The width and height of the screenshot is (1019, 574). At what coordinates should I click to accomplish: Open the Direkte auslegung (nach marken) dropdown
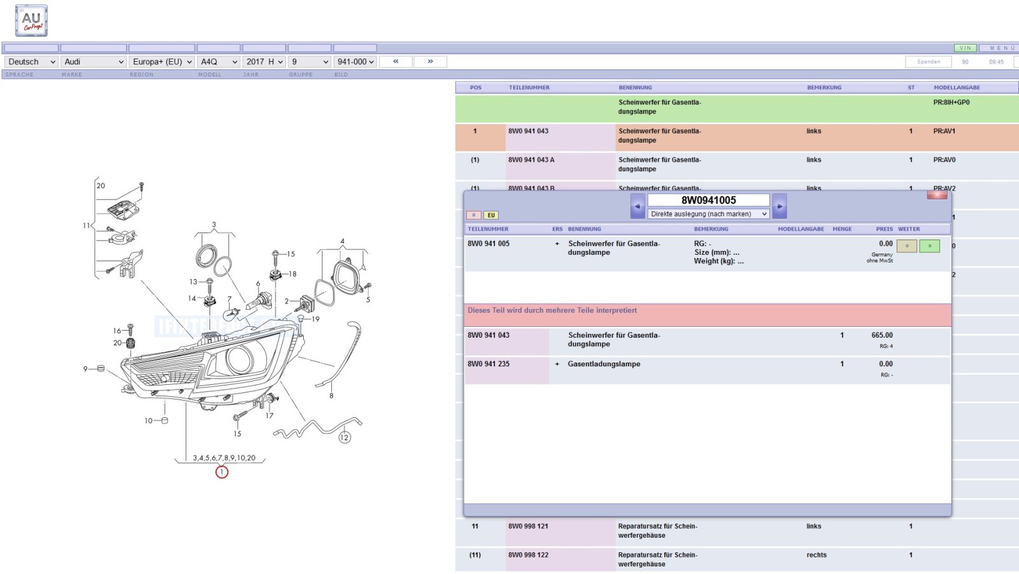(x=708, y=214)
